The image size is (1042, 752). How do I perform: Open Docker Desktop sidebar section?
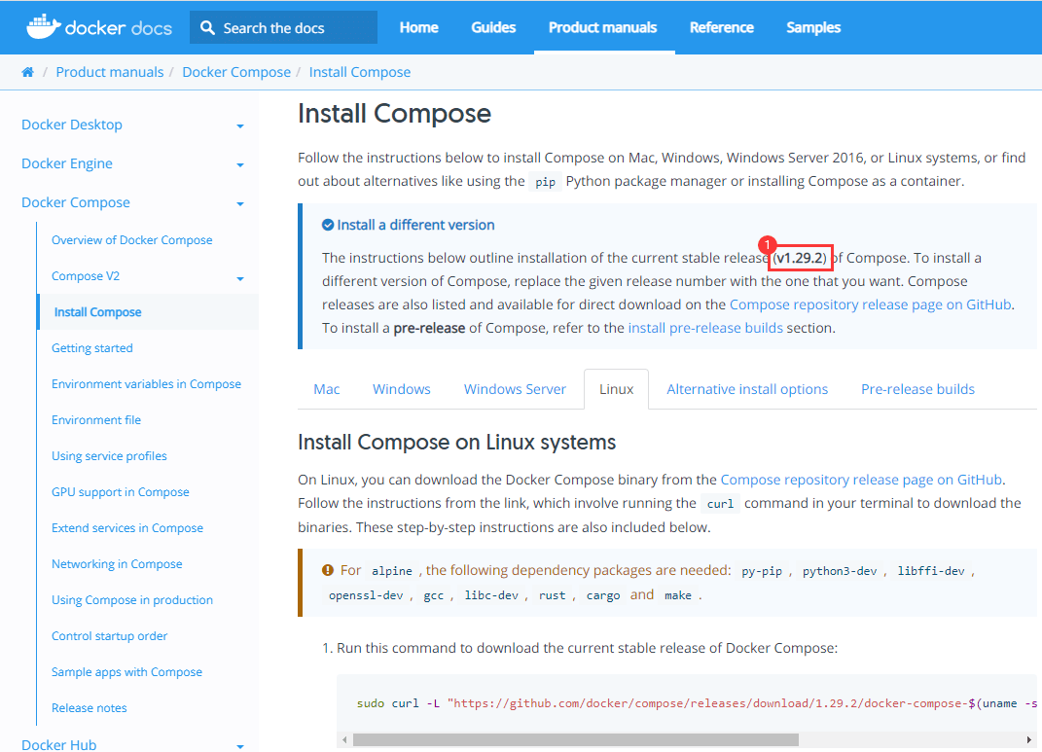[72, 125]
